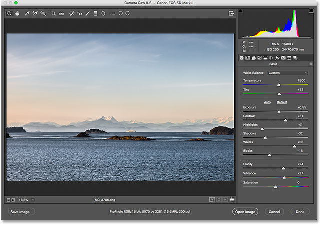Choose the Color Sampler tool

pos(35,13)
